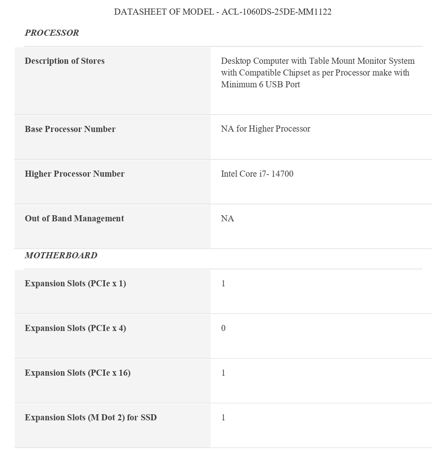Click the value 0 for PCIe x 4 slots
The width and height of the screenshot is (435, 465).
point(223,328)
